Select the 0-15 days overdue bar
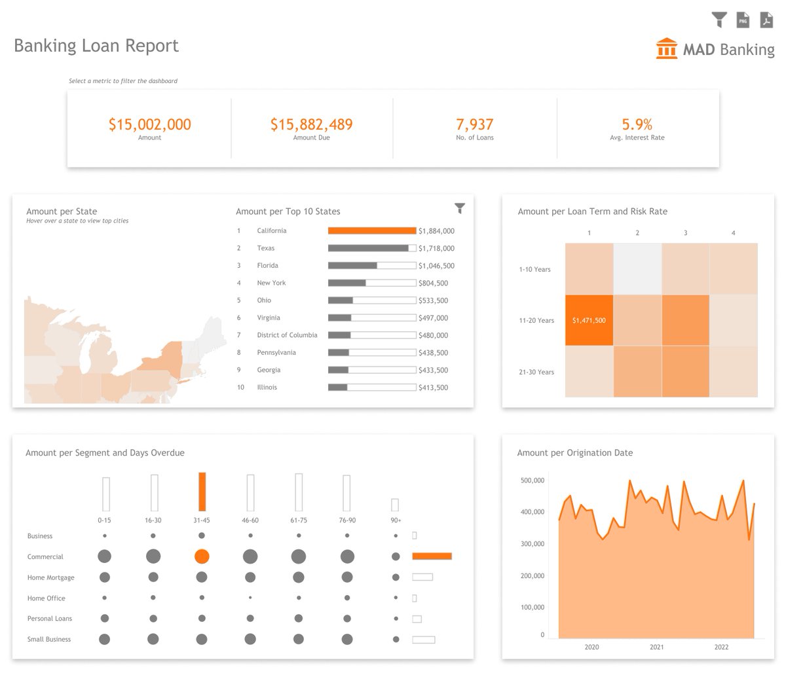This screenshot has width=786, height=673. click(105, 494)
